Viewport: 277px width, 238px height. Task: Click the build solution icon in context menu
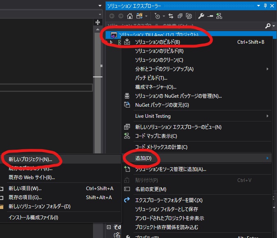pos(127,42)
